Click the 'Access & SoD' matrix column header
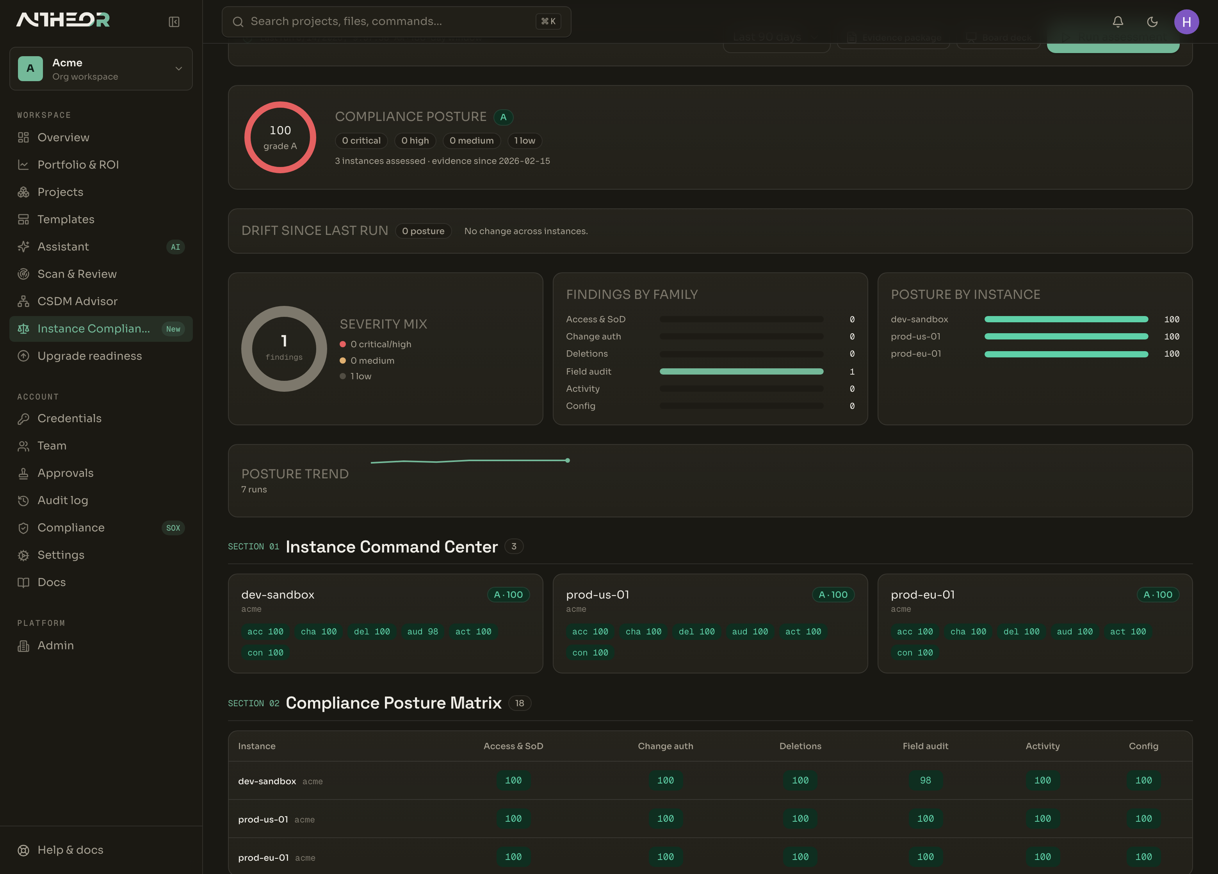This screenshot has width=1218, height=874. 513,746
